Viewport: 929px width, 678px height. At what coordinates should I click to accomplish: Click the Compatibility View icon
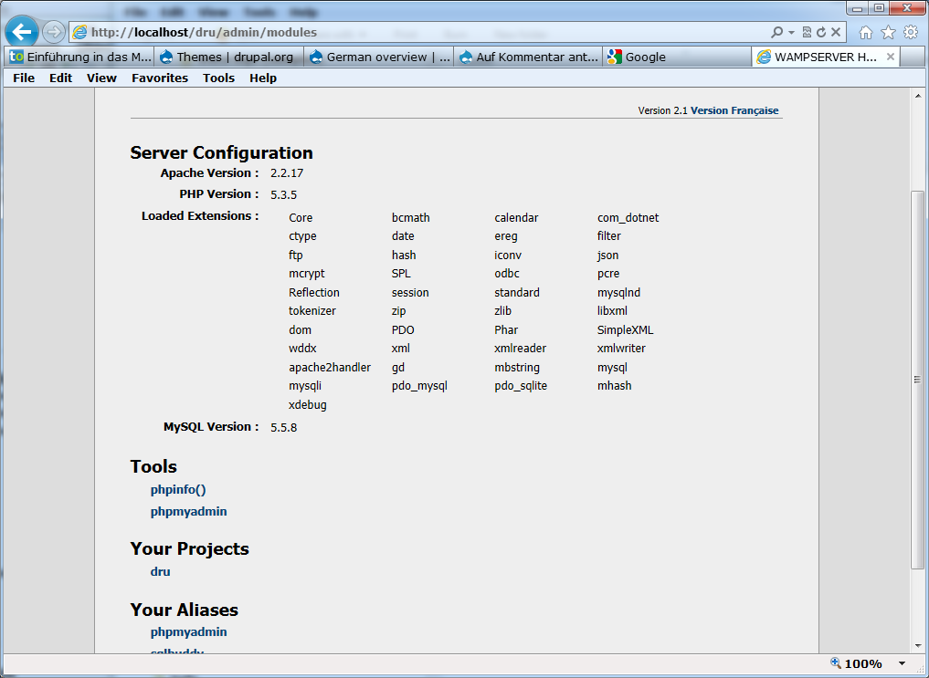point(807,32)
